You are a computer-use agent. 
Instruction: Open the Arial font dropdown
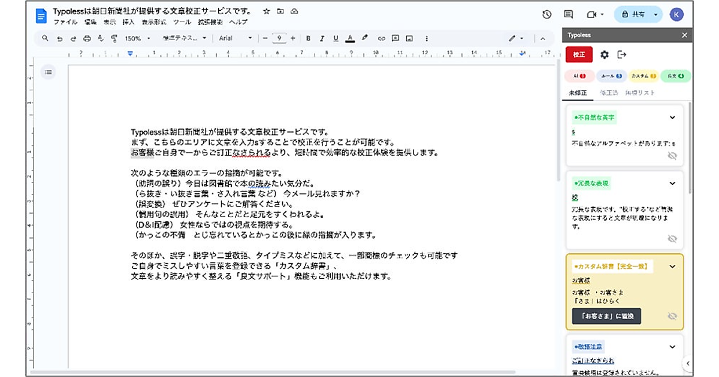point(235,38)
